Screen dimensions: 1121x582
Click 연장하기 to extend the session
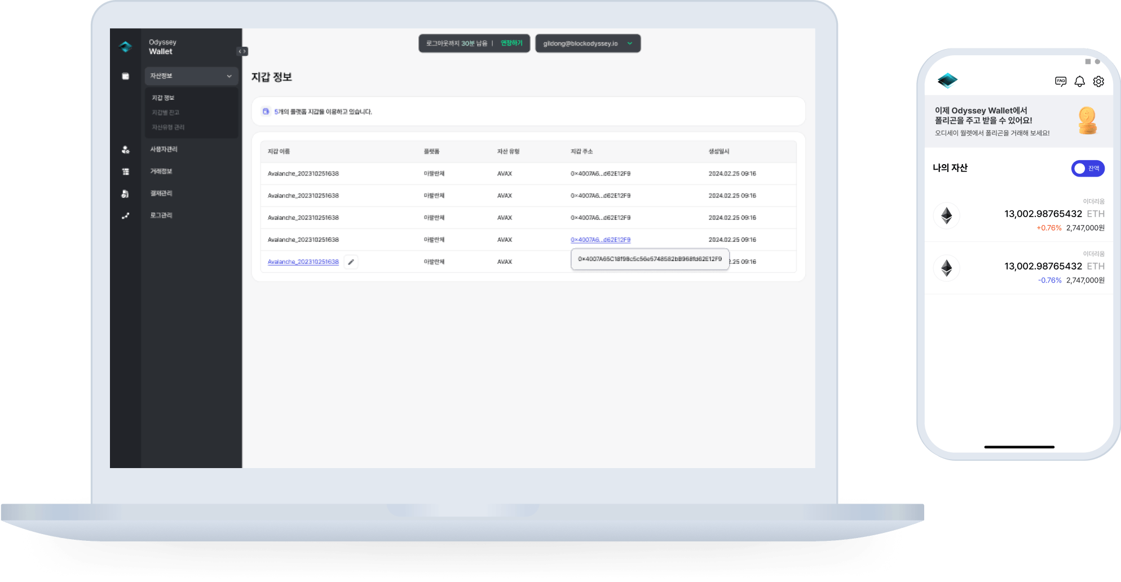pyautogui.click(x=511, y=43)
